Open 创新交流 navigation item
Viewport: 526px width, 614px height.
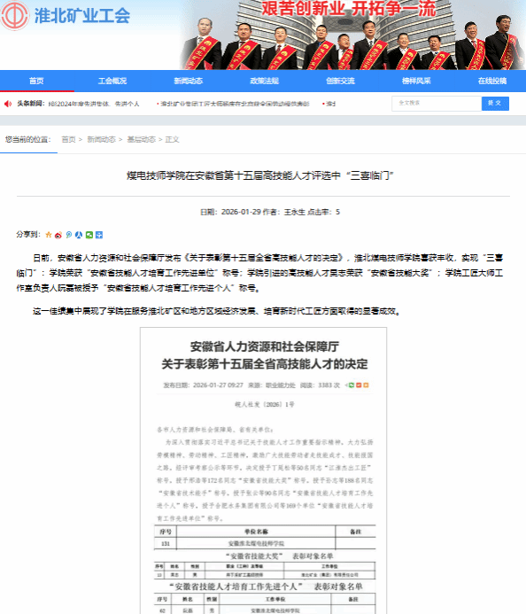[x=340, y=81]
